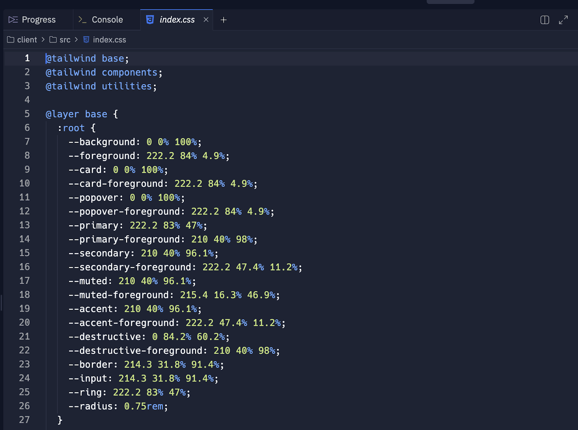Click '--destructive:' property text

coord(107,337)
